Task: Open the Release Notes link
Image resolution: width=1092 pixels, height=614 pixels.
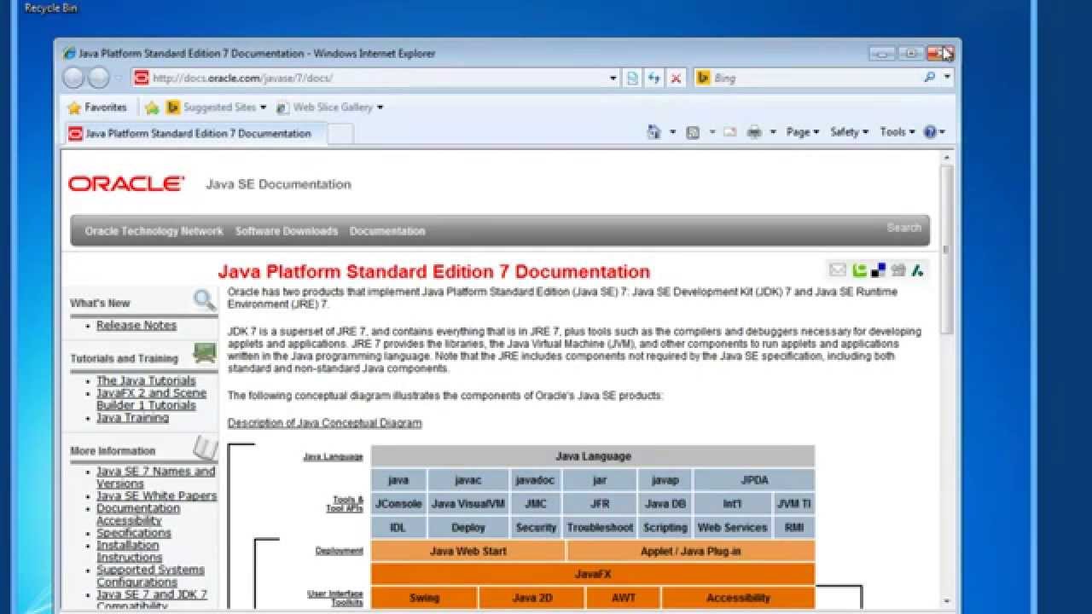Action: pyautogui.click(x=136, y=326)
